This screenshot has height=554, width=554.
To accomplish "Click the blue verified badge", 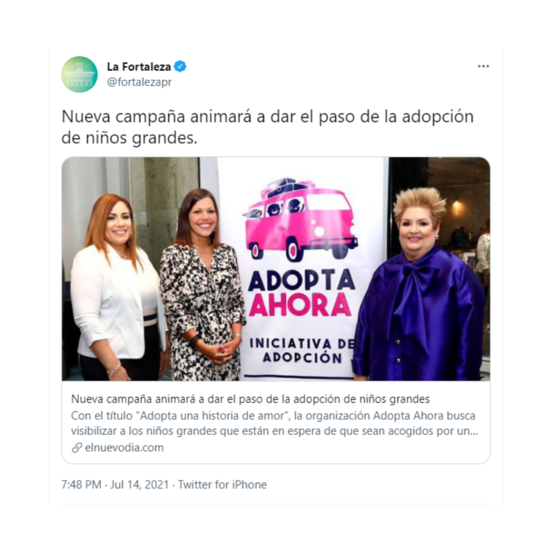I will click(x=181, y=67).
